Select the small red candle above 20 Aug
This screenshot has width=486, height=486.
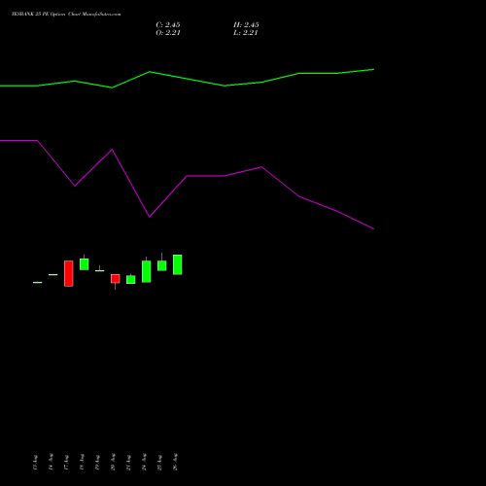point(116,279)
